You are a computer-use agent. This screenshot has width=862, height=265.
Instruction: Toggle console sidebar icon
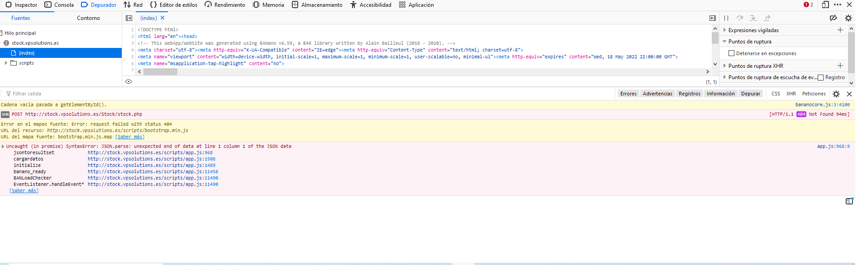(849, 201)
